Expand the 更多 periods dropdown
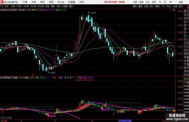 pos(71,6)
